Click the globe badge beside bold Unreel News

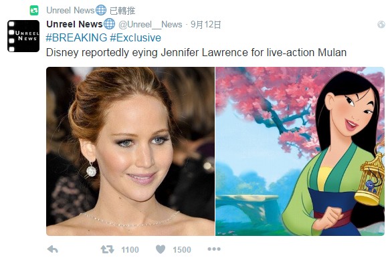[109, 24]
